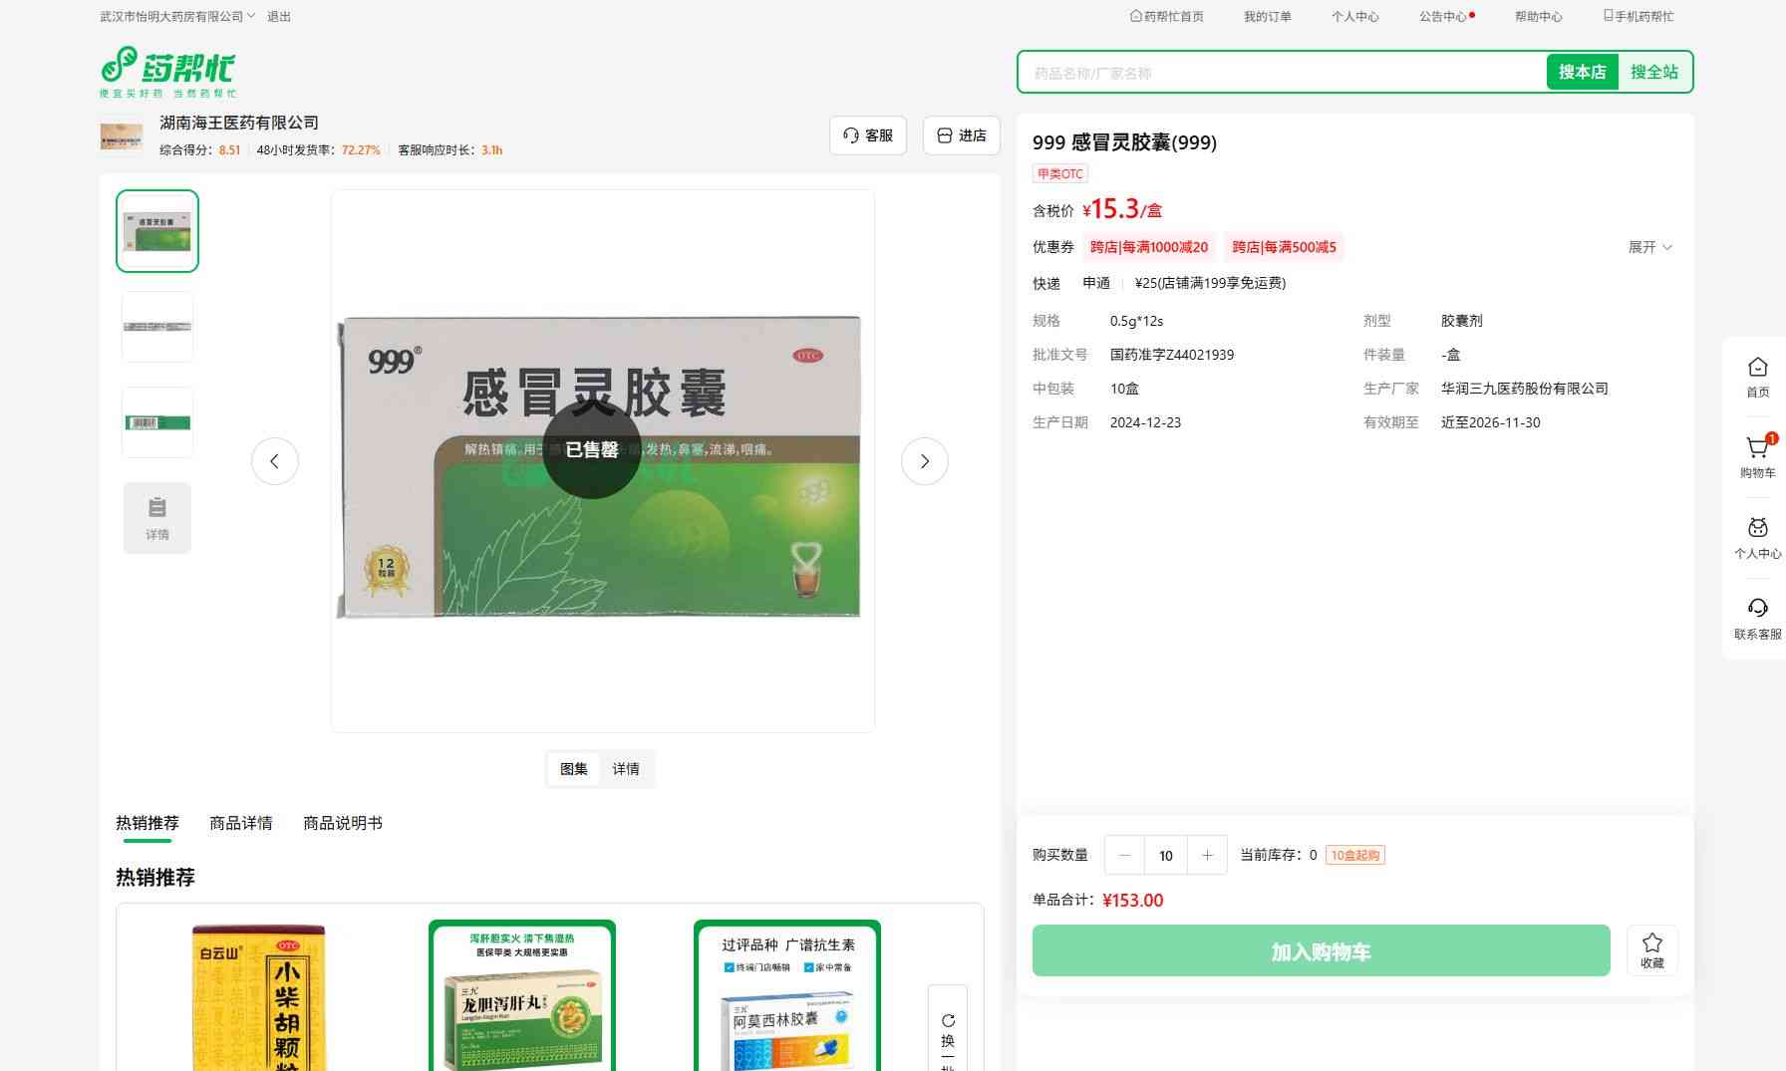
Task: Open the 商品说明书 tab
Action: coord(342,823)
